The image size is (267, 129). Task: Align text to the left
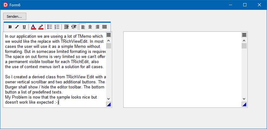click(83, 27)
